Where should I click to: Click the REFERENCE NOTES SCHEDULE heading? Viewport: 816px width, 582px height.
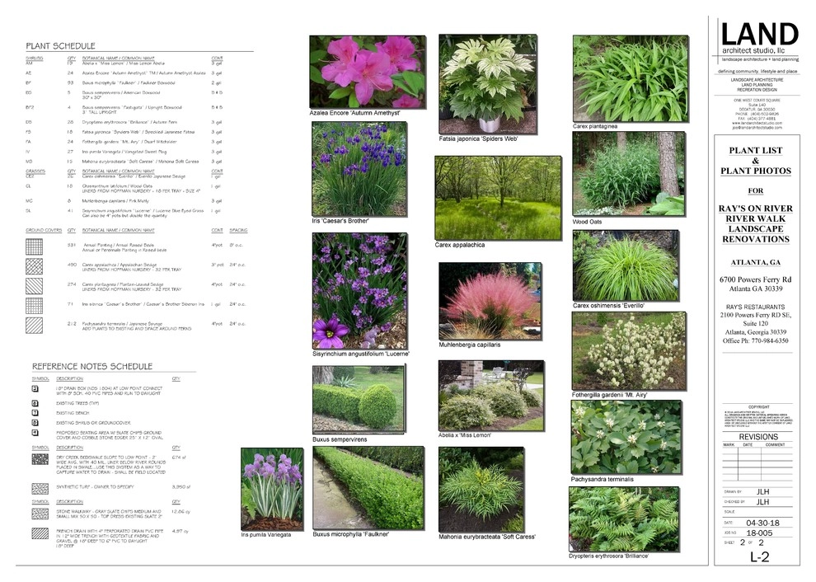click(x=92, y=367)
